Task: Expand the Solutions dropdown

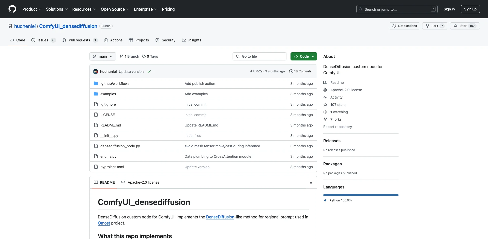Action: click(x=57, y=9)
